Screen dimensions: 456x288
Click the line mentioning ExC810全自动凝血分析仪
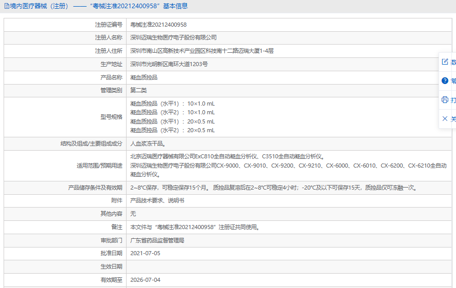click(x=227, y=156)
